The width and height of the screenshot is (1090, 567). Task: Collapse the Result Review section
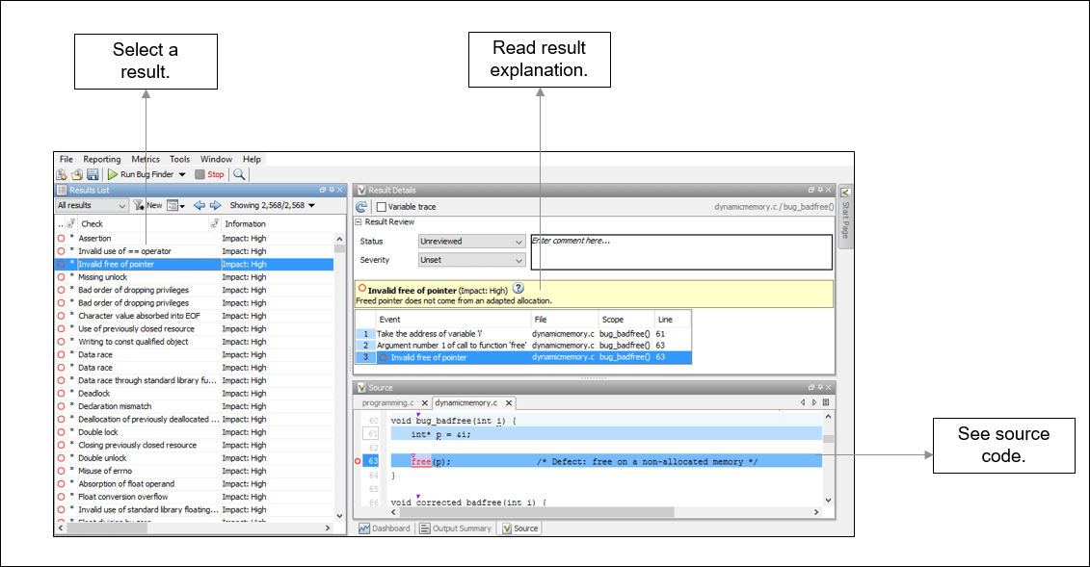[x=359, y=222]
